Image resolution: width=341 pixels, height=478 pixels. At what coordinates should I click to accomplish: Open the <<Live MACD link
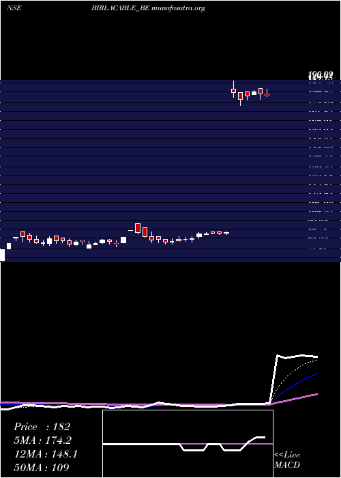click(x=287, y=460)
